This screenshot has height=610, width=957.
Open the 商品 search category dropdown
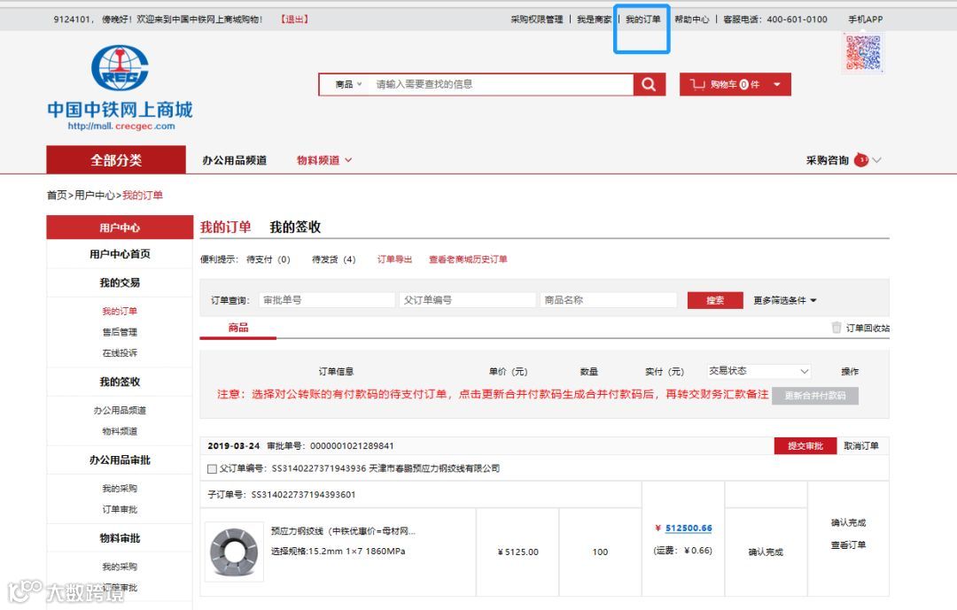pos(348,84)
